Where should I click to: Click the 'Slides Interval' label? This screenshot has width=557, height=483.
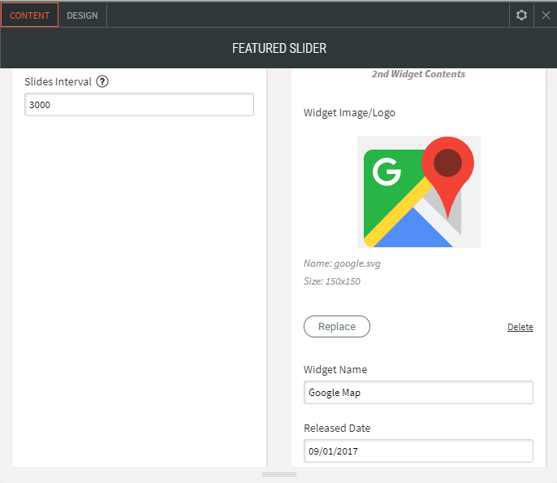tap(58, 81)
